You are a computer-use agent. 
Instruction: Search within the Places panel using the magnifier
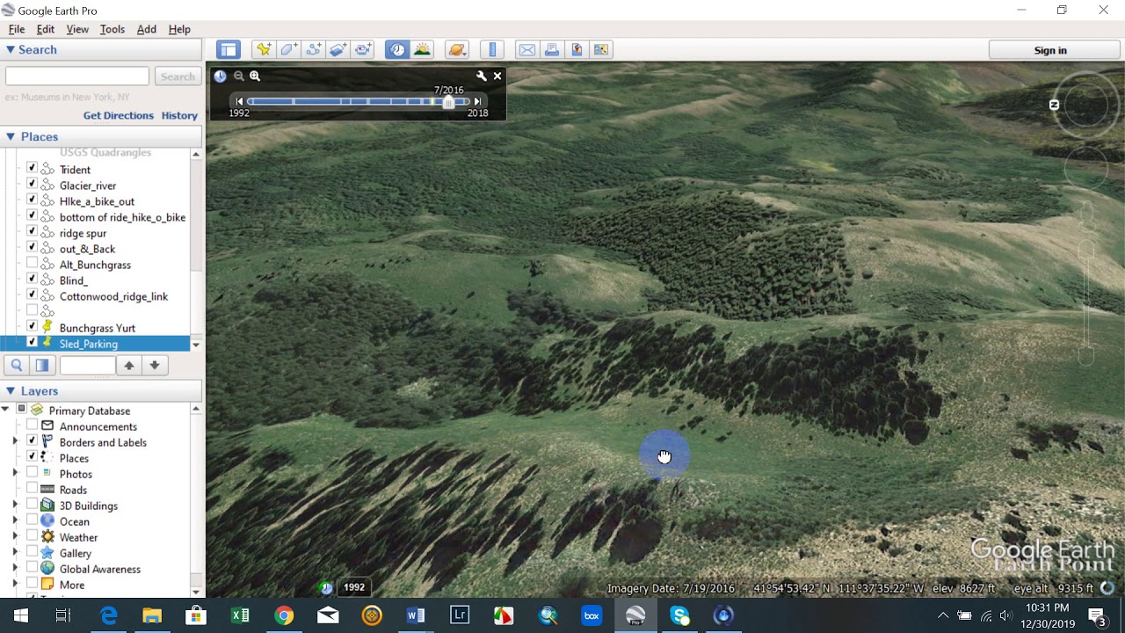click(x=17, y=366)
